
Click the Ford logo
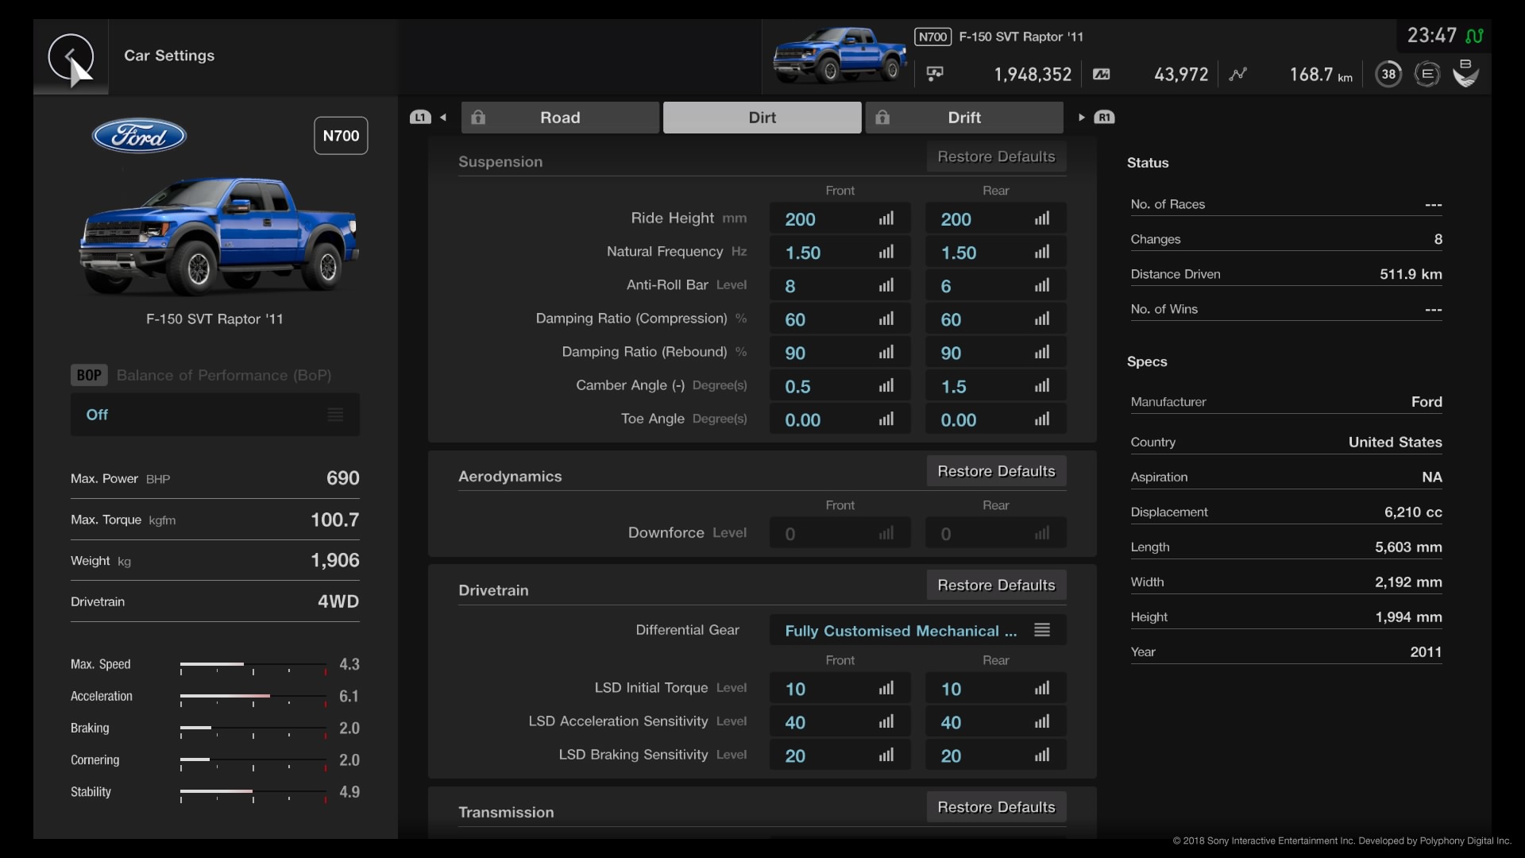coord(139,136)
